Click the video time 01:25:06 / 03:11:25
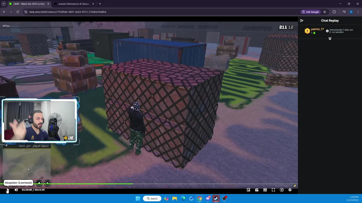Viewport: 362px width, 203px height. [33, 190]
